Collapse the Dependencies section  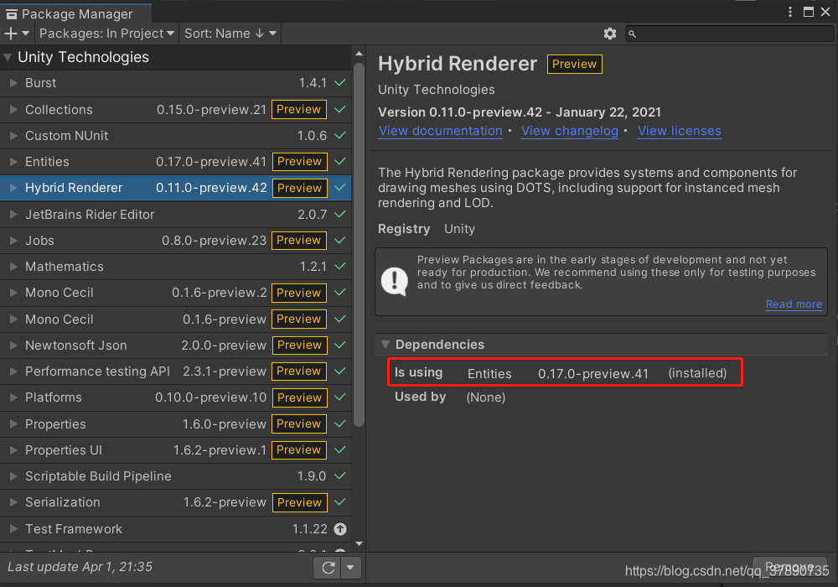385,345
